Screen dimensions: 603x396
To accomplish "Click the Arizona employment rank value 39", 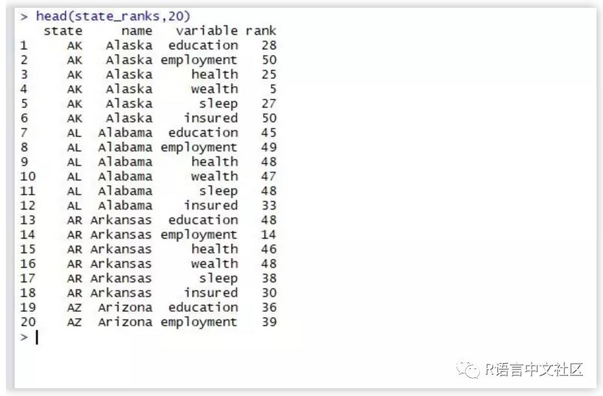I will tap(269, 322).
